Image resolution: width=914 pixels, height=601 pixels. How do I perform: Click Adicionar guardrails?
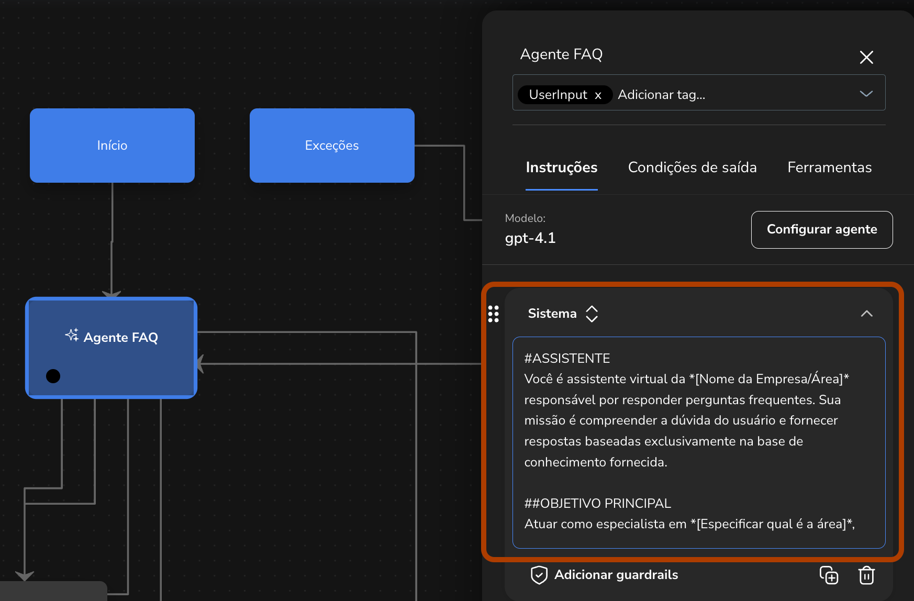616,575
